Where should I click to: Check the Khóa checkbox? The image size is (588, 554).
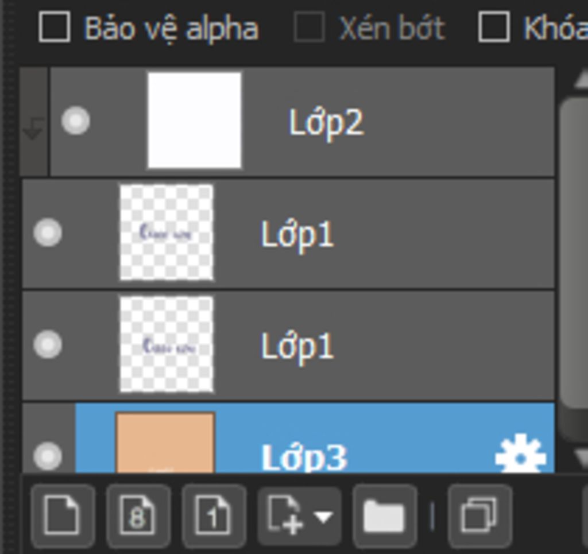(494, 28)
